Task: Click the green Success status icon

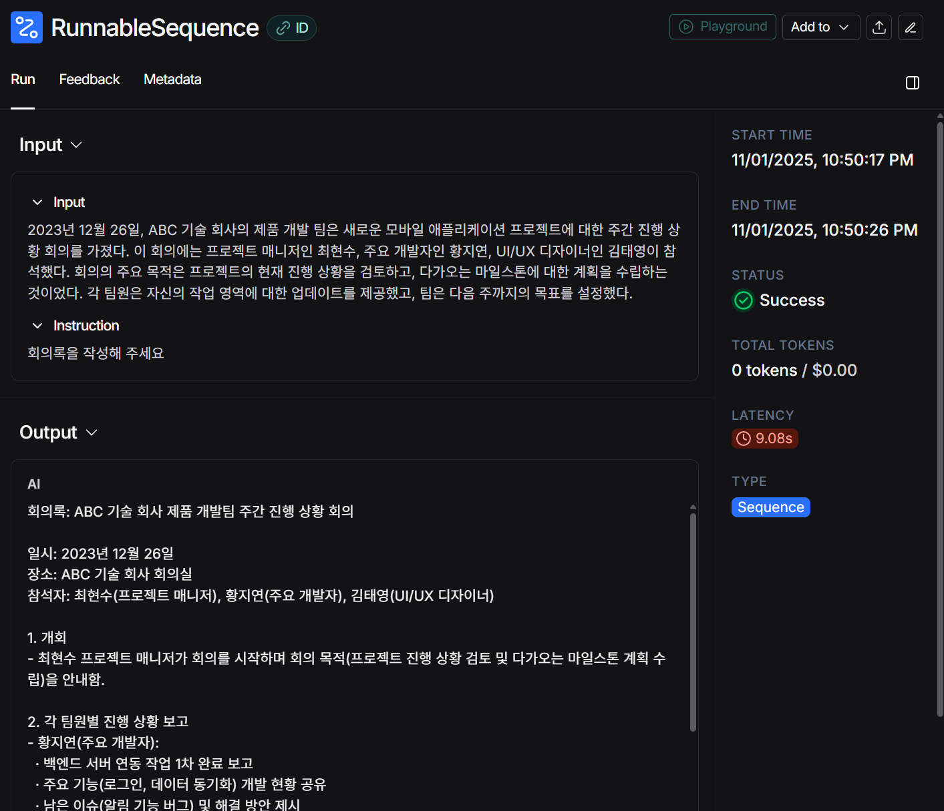Action: click(x=744, y=300)
